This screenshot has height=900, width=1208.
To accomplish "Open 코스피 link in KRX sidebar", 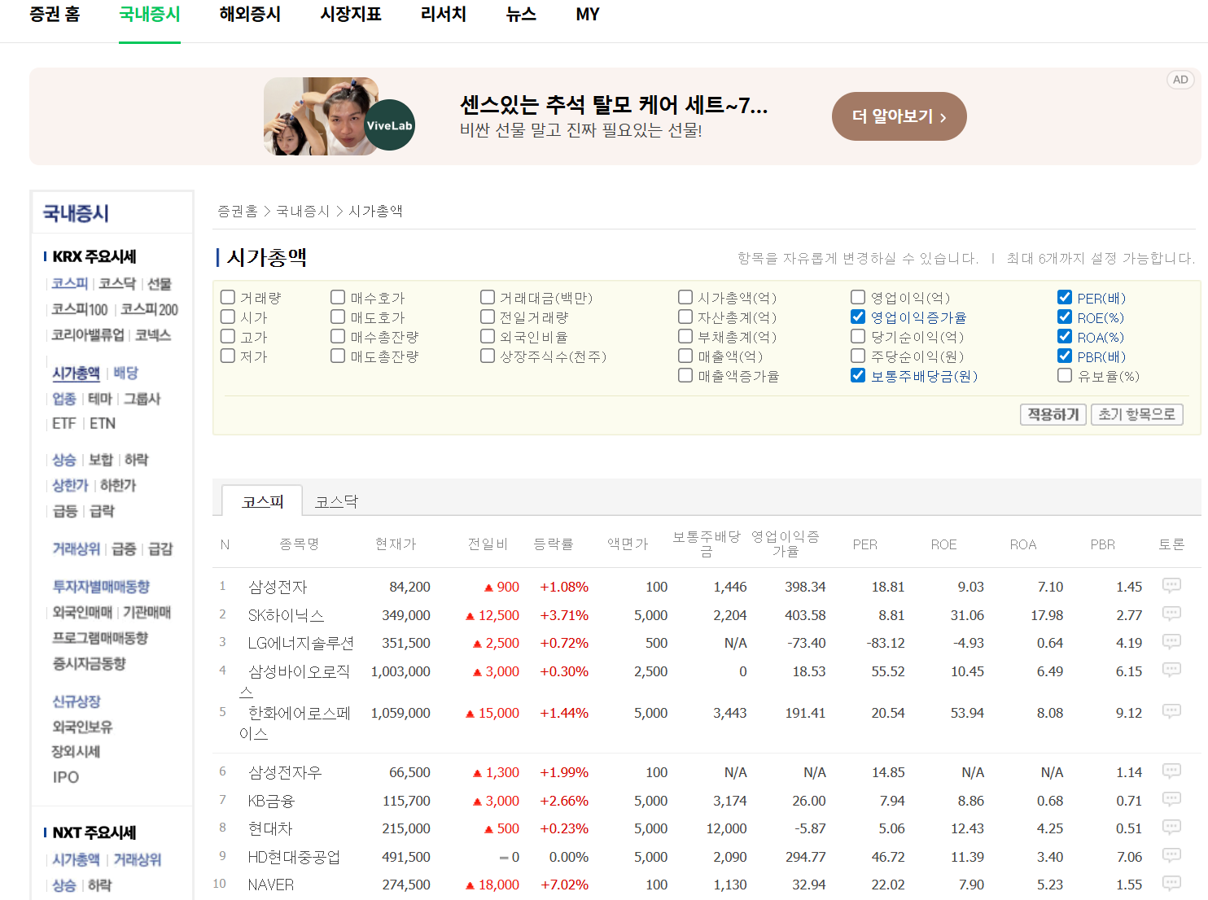I will (70, 283).
